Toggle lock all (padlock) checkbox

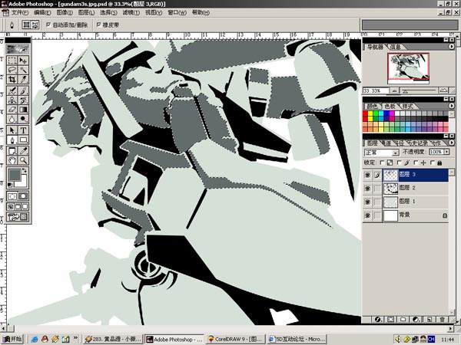433,163
